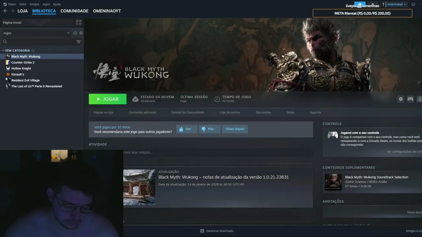
Task: Click the Não thumbs-down button
Action: point(210,129)
